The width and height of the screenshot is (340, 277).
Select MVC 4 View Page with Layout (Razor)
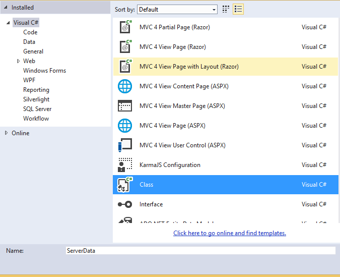click(x=189, y=67)
